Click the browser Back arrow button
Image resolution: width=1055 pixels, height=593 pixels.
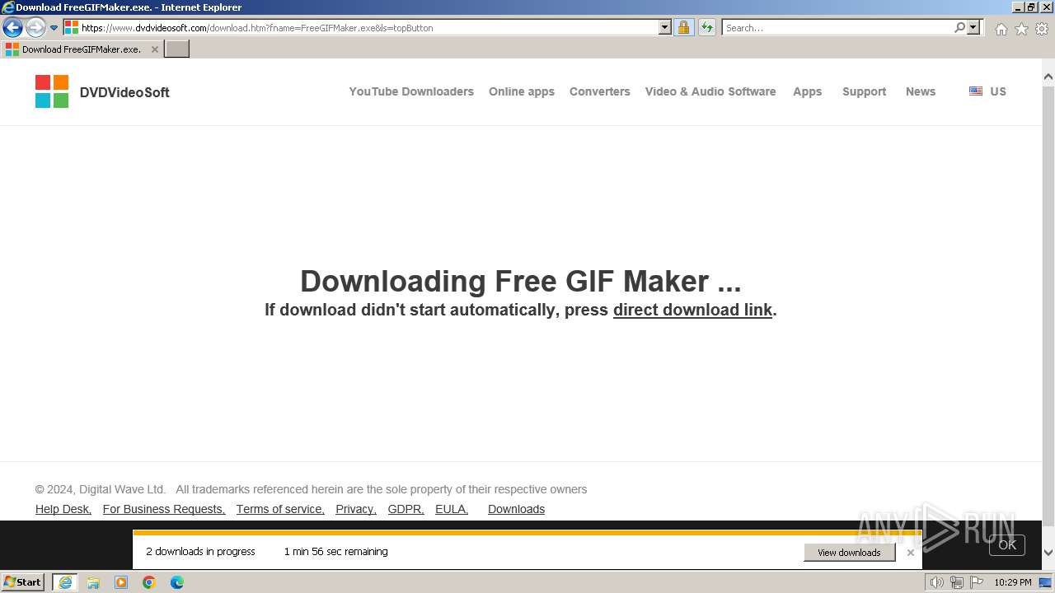click(x=12, y=27)
